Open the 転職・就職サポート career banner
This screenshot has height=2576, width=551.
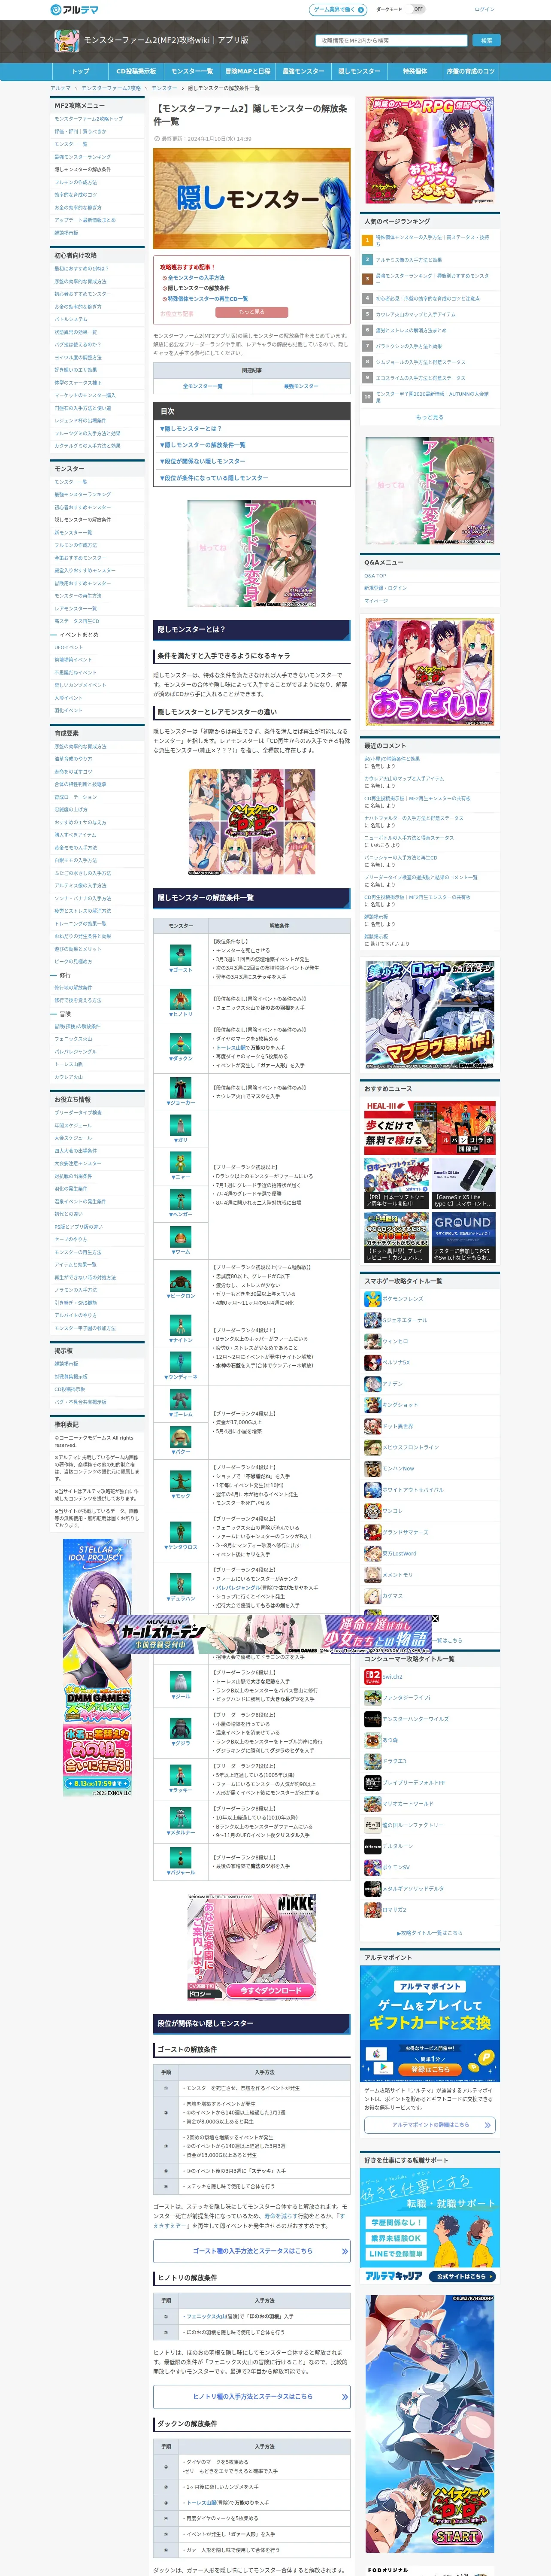[429, 2226]
